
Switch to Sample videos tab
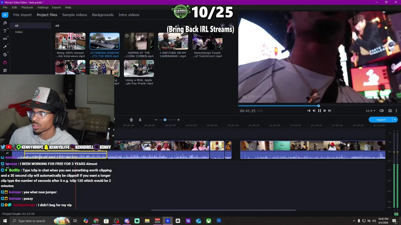click(x=75, y=15)
